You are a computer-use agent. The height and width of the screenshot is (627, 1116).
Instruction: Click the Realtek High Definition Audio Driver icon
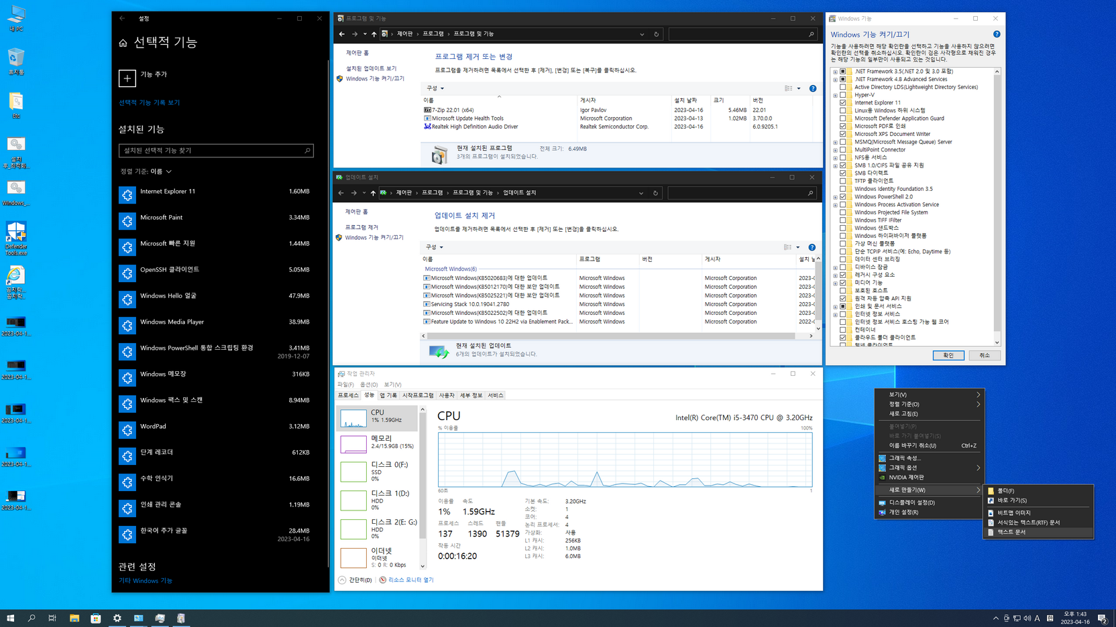click(427, 126)
